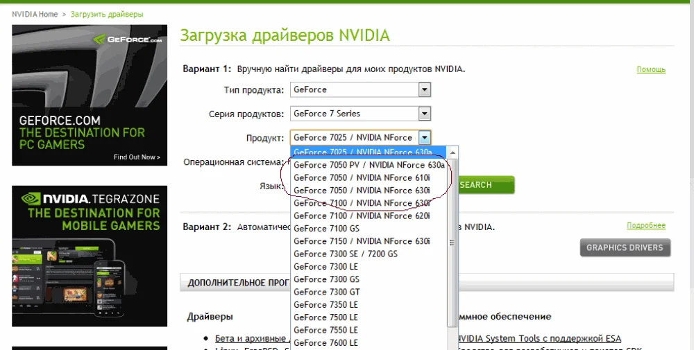Select GeForce 7050 / NVIDIA NForce 610i
The width and height of the screenshot is (694, 350).
pos(369,177)
